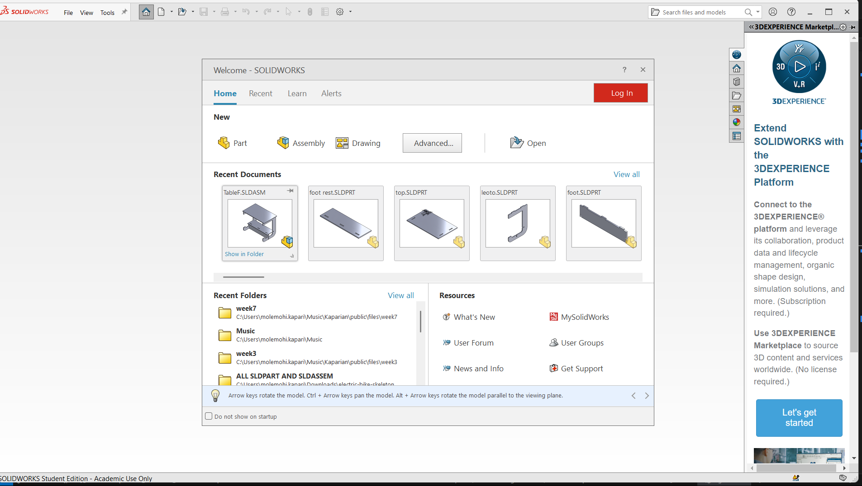Screen dimensions: 862x486
Task: Click the task pane settings gear icon
Action: [843, 27]
